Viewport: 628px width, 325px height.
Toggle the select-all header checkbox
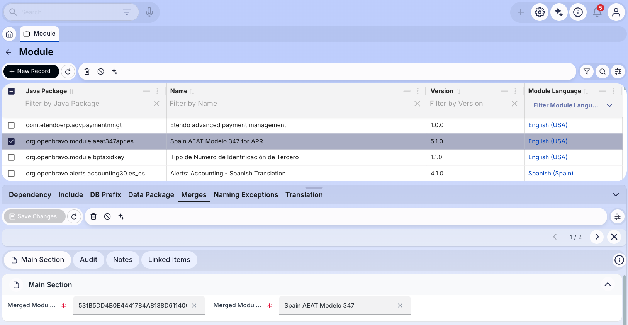point(12,91)
